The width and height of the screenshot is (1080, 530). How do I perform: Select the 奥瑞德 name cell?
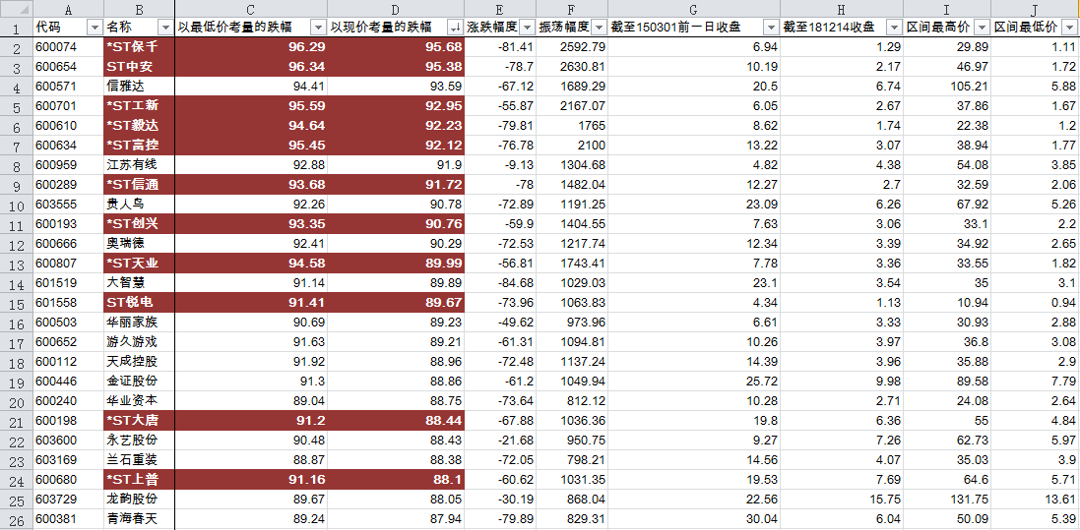[139, 244]
